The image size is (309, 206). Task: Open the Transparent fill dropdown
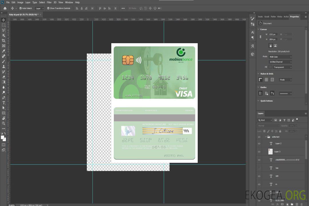click(282, 67)
